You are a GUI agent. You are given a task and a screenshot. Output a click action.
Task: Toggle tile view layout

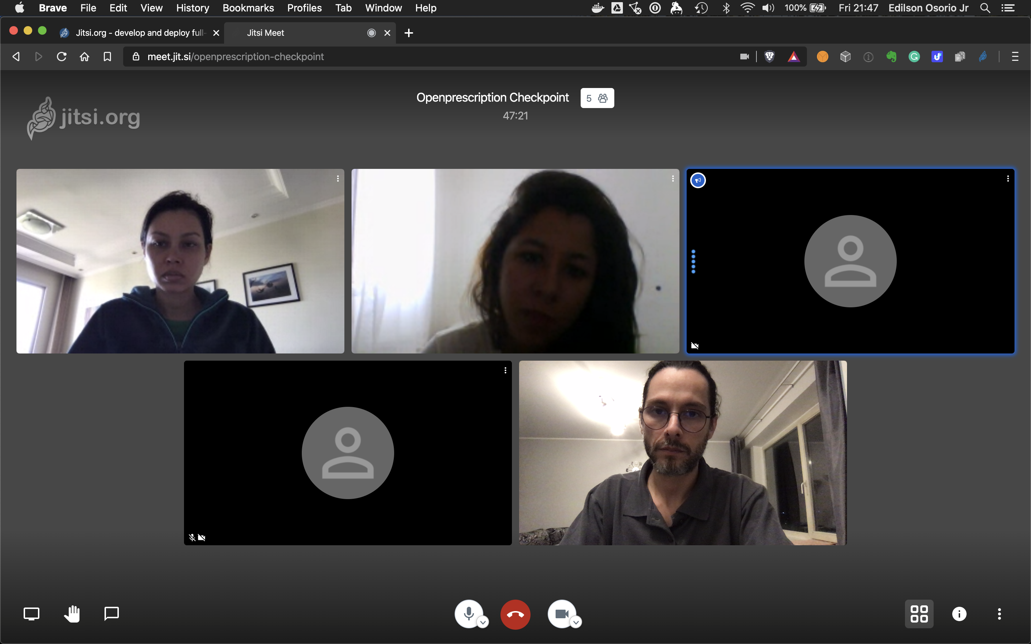tap(919, 614)
